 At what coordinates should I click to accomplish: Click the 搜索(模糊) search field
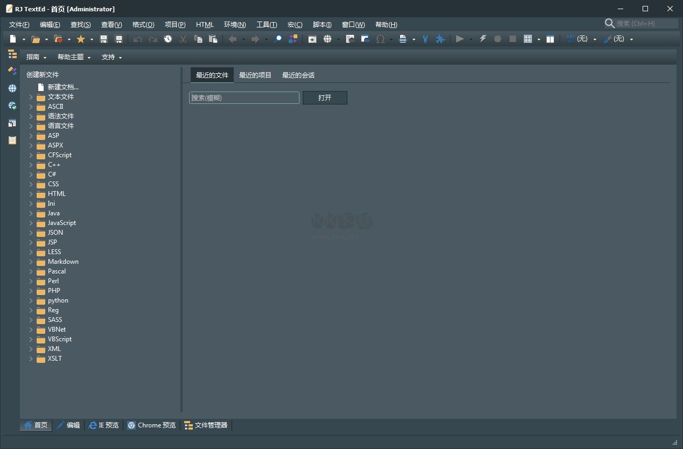click(244, 98)
